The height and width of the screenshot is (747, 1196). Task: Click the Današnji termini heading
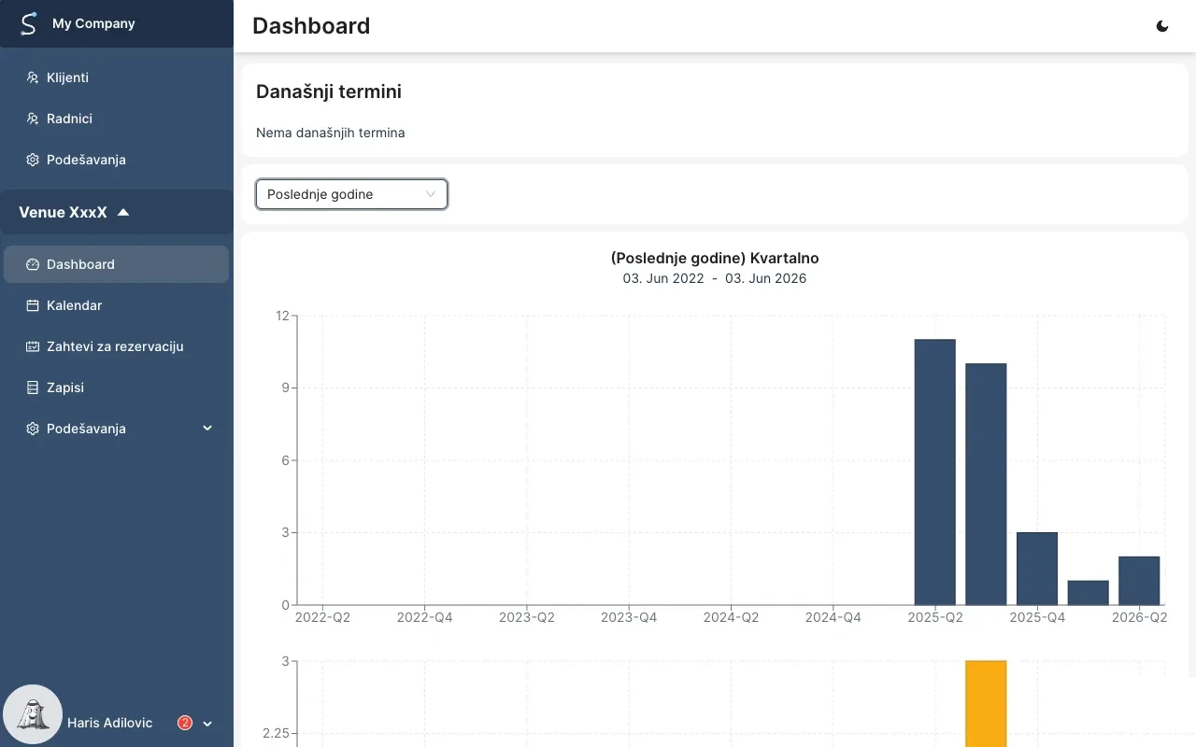click(x=329, y=92)
